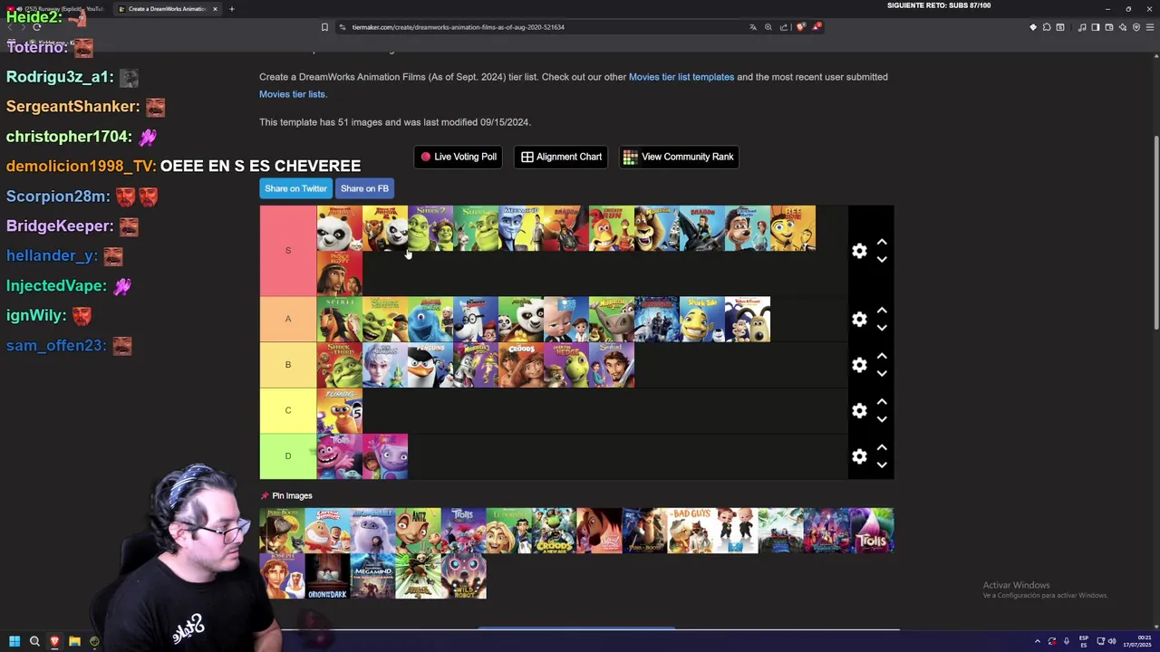
Task: Click Boss Baby poster in A tier
Action: pos(566,319)
